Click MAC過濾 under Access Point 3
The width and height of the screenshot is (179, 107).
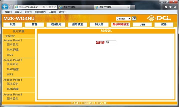point(13,89)
